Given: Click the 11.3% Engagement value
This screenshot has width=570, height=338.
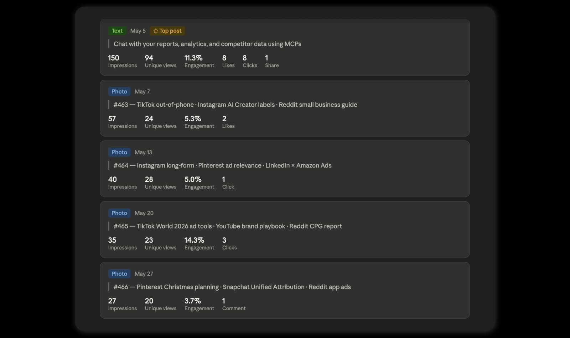Looking at the screenshot, I should point(193,58).
